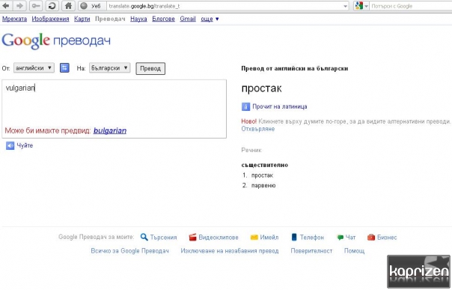
Task: Click the browser back arrow
Action: coord(6,6)
